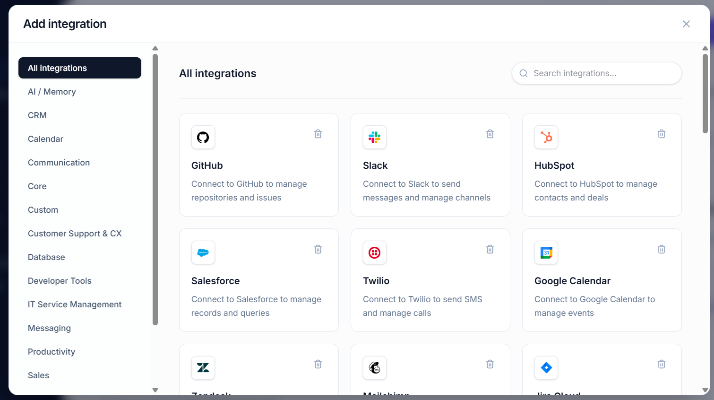Click the Salesforce cloud logo icon
This screenshot has width=714, height=400.
coord(203,252)
